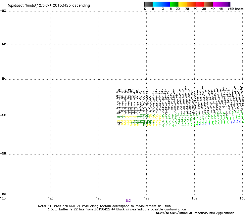
Task: Click the latitude label '-60'
Action: tap(3, 194)
